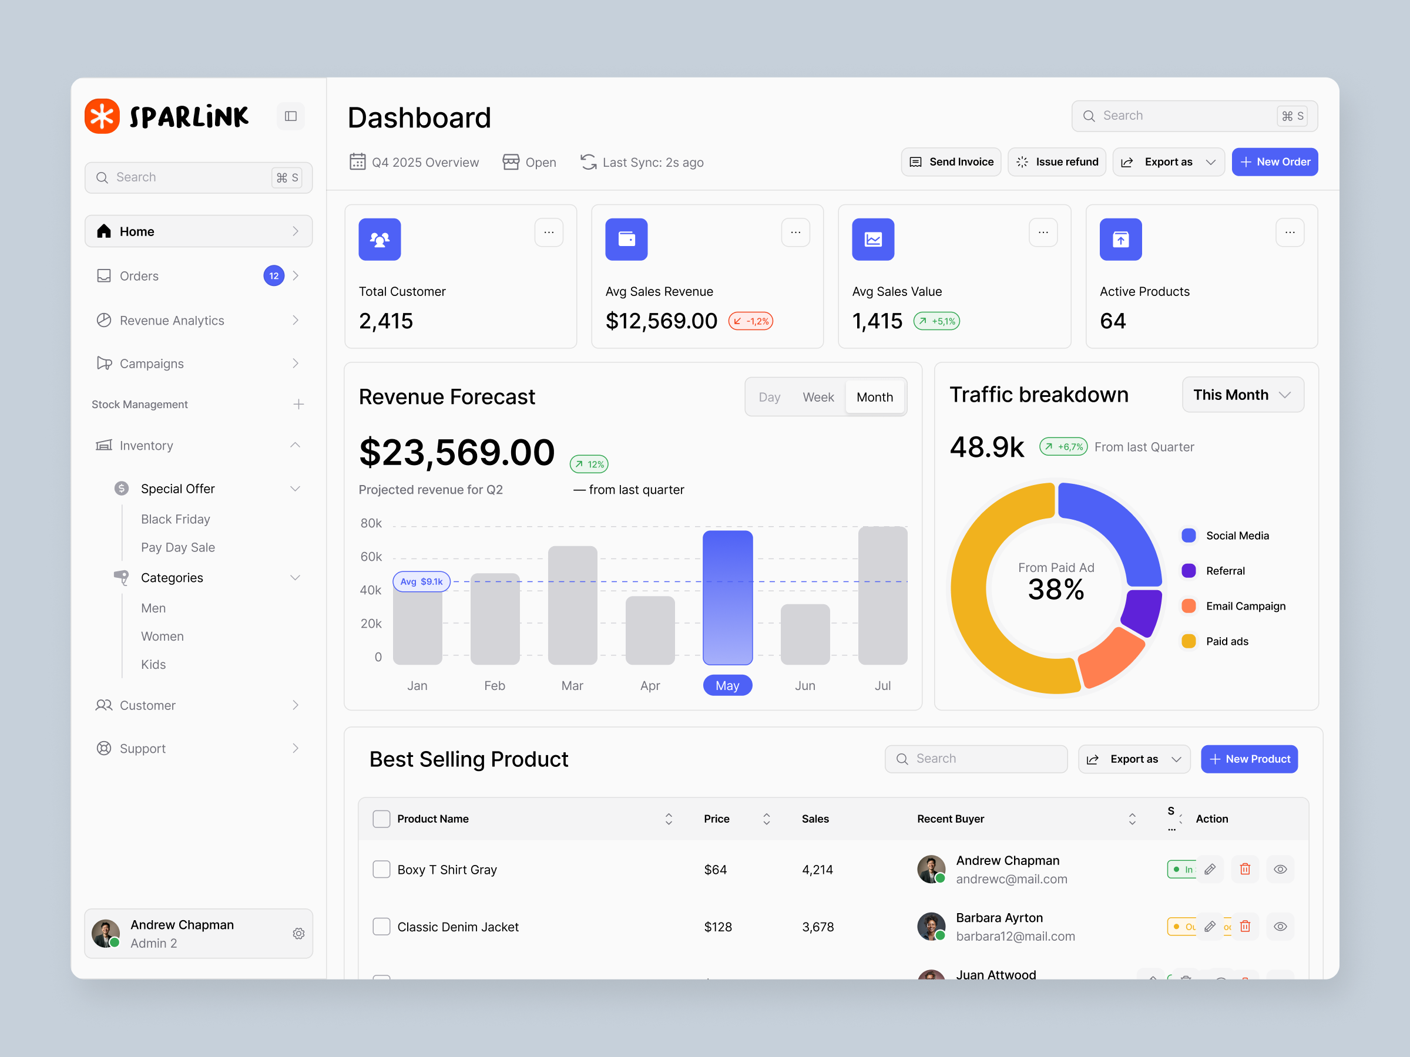
Task: Click the sidebar collapse icon beside Sparlink logo
Action: (291, 116)
